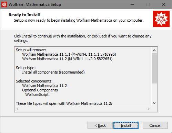The width and height of the screenshot is (172, 133).
Task: Click the Wolfram icon in the title bar
Action: [x=4, y=4]
